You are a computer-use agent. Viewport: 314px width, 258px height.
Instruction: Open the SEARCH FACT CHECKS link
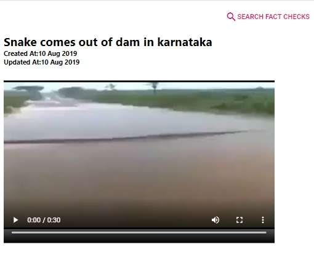pyautogui.click(x=268, y=17)
